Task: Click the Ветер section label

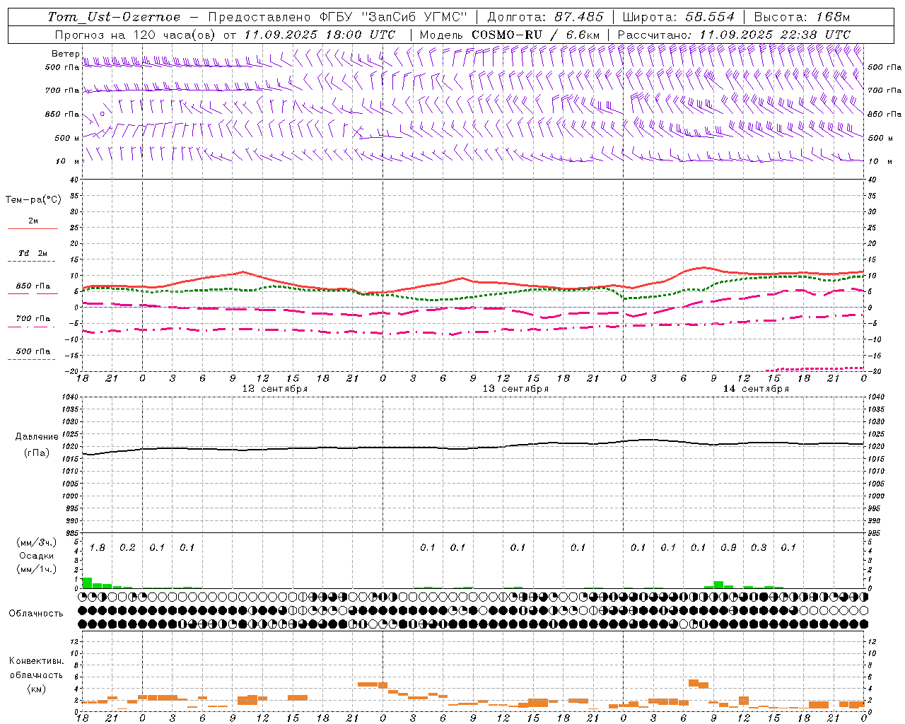Action: [x=66, y=54]
